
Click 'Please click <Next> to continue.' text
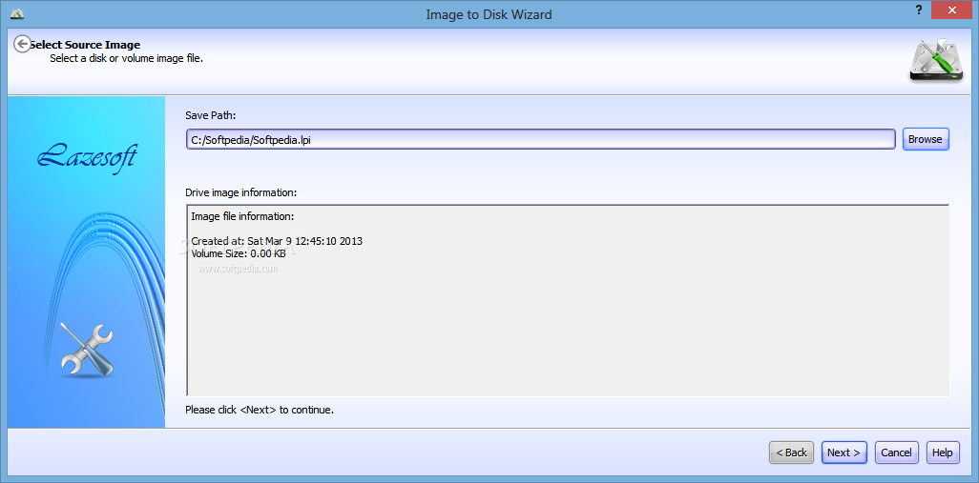260,410
